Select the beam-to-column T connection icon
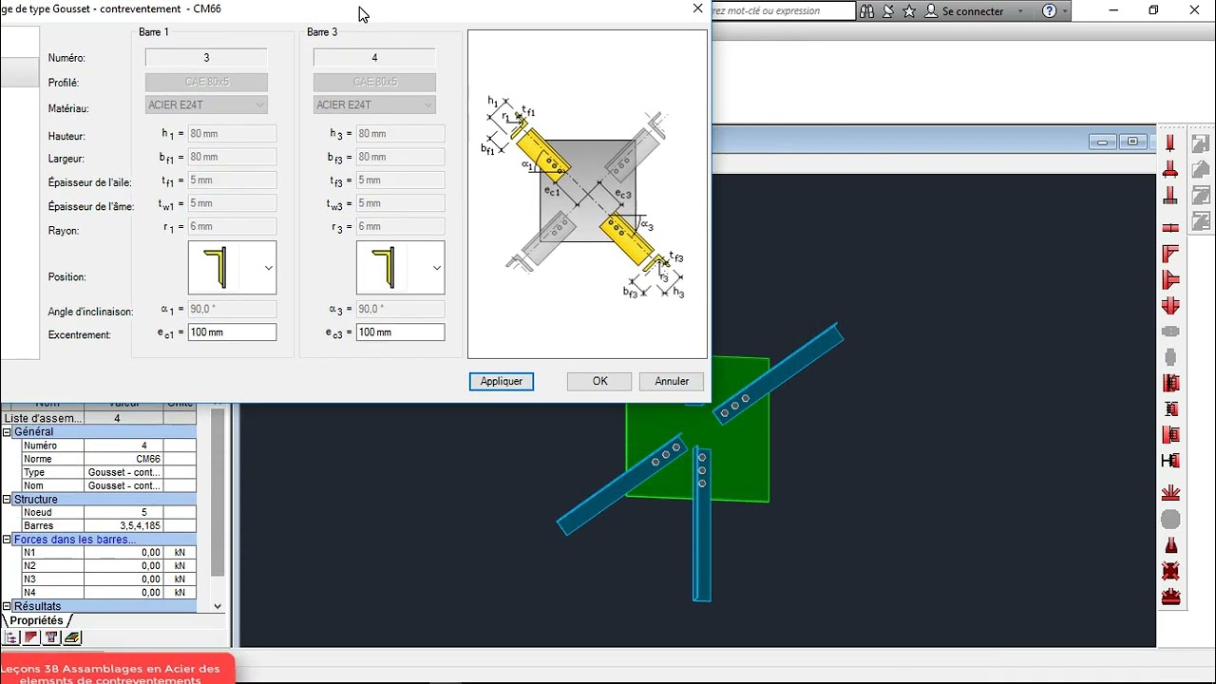The height and width of the screenshot is (684, 1216). [1170, 280]
